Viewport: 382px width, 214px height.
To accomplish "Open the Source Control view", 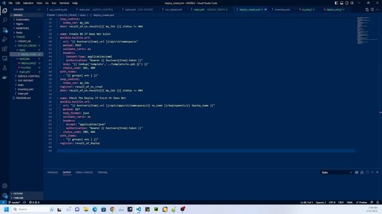I will pos(5,30).
